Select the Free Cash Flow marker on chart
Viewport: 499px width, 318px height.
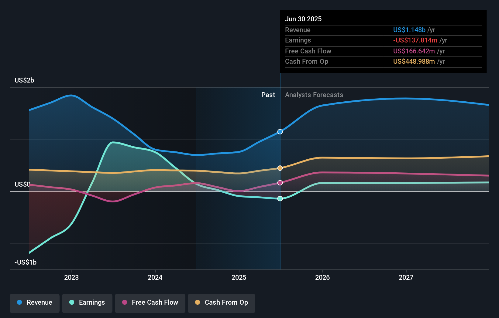(280, 183)
